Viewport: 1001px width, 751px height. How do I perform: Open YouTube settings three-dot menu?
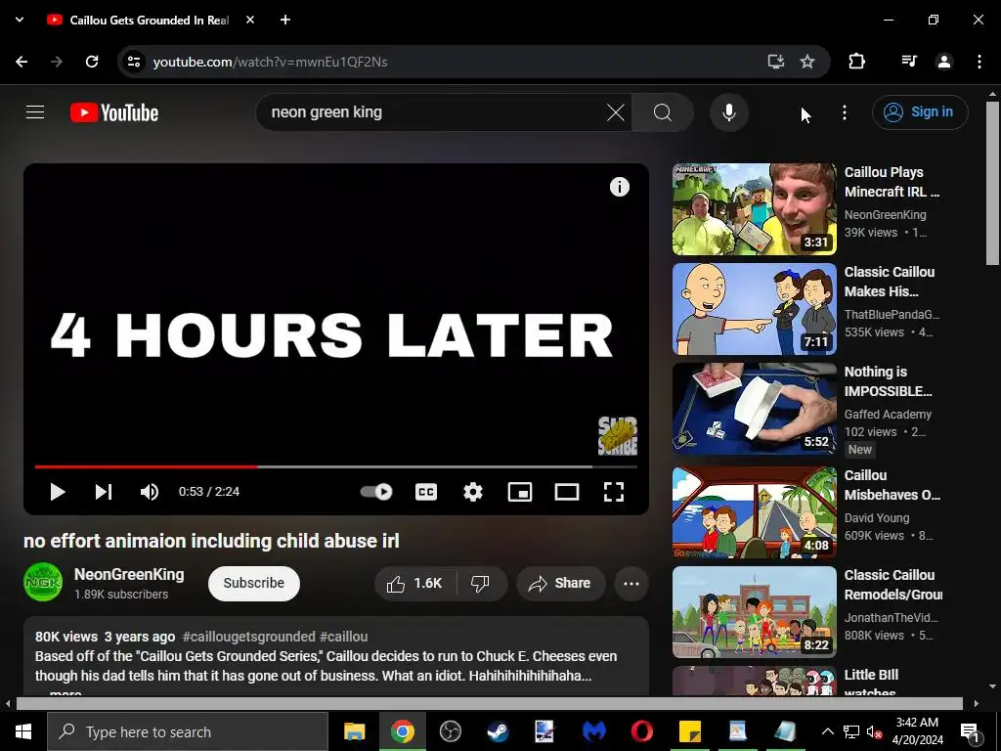coord(845,112)
